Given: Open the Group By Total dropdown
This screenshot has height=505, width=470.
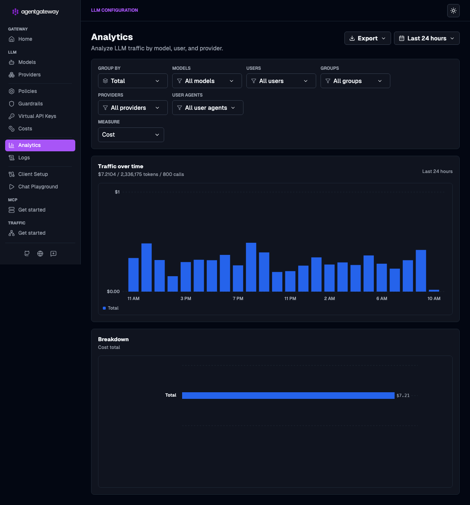Looking at the screenshot, I should (133, 81).
